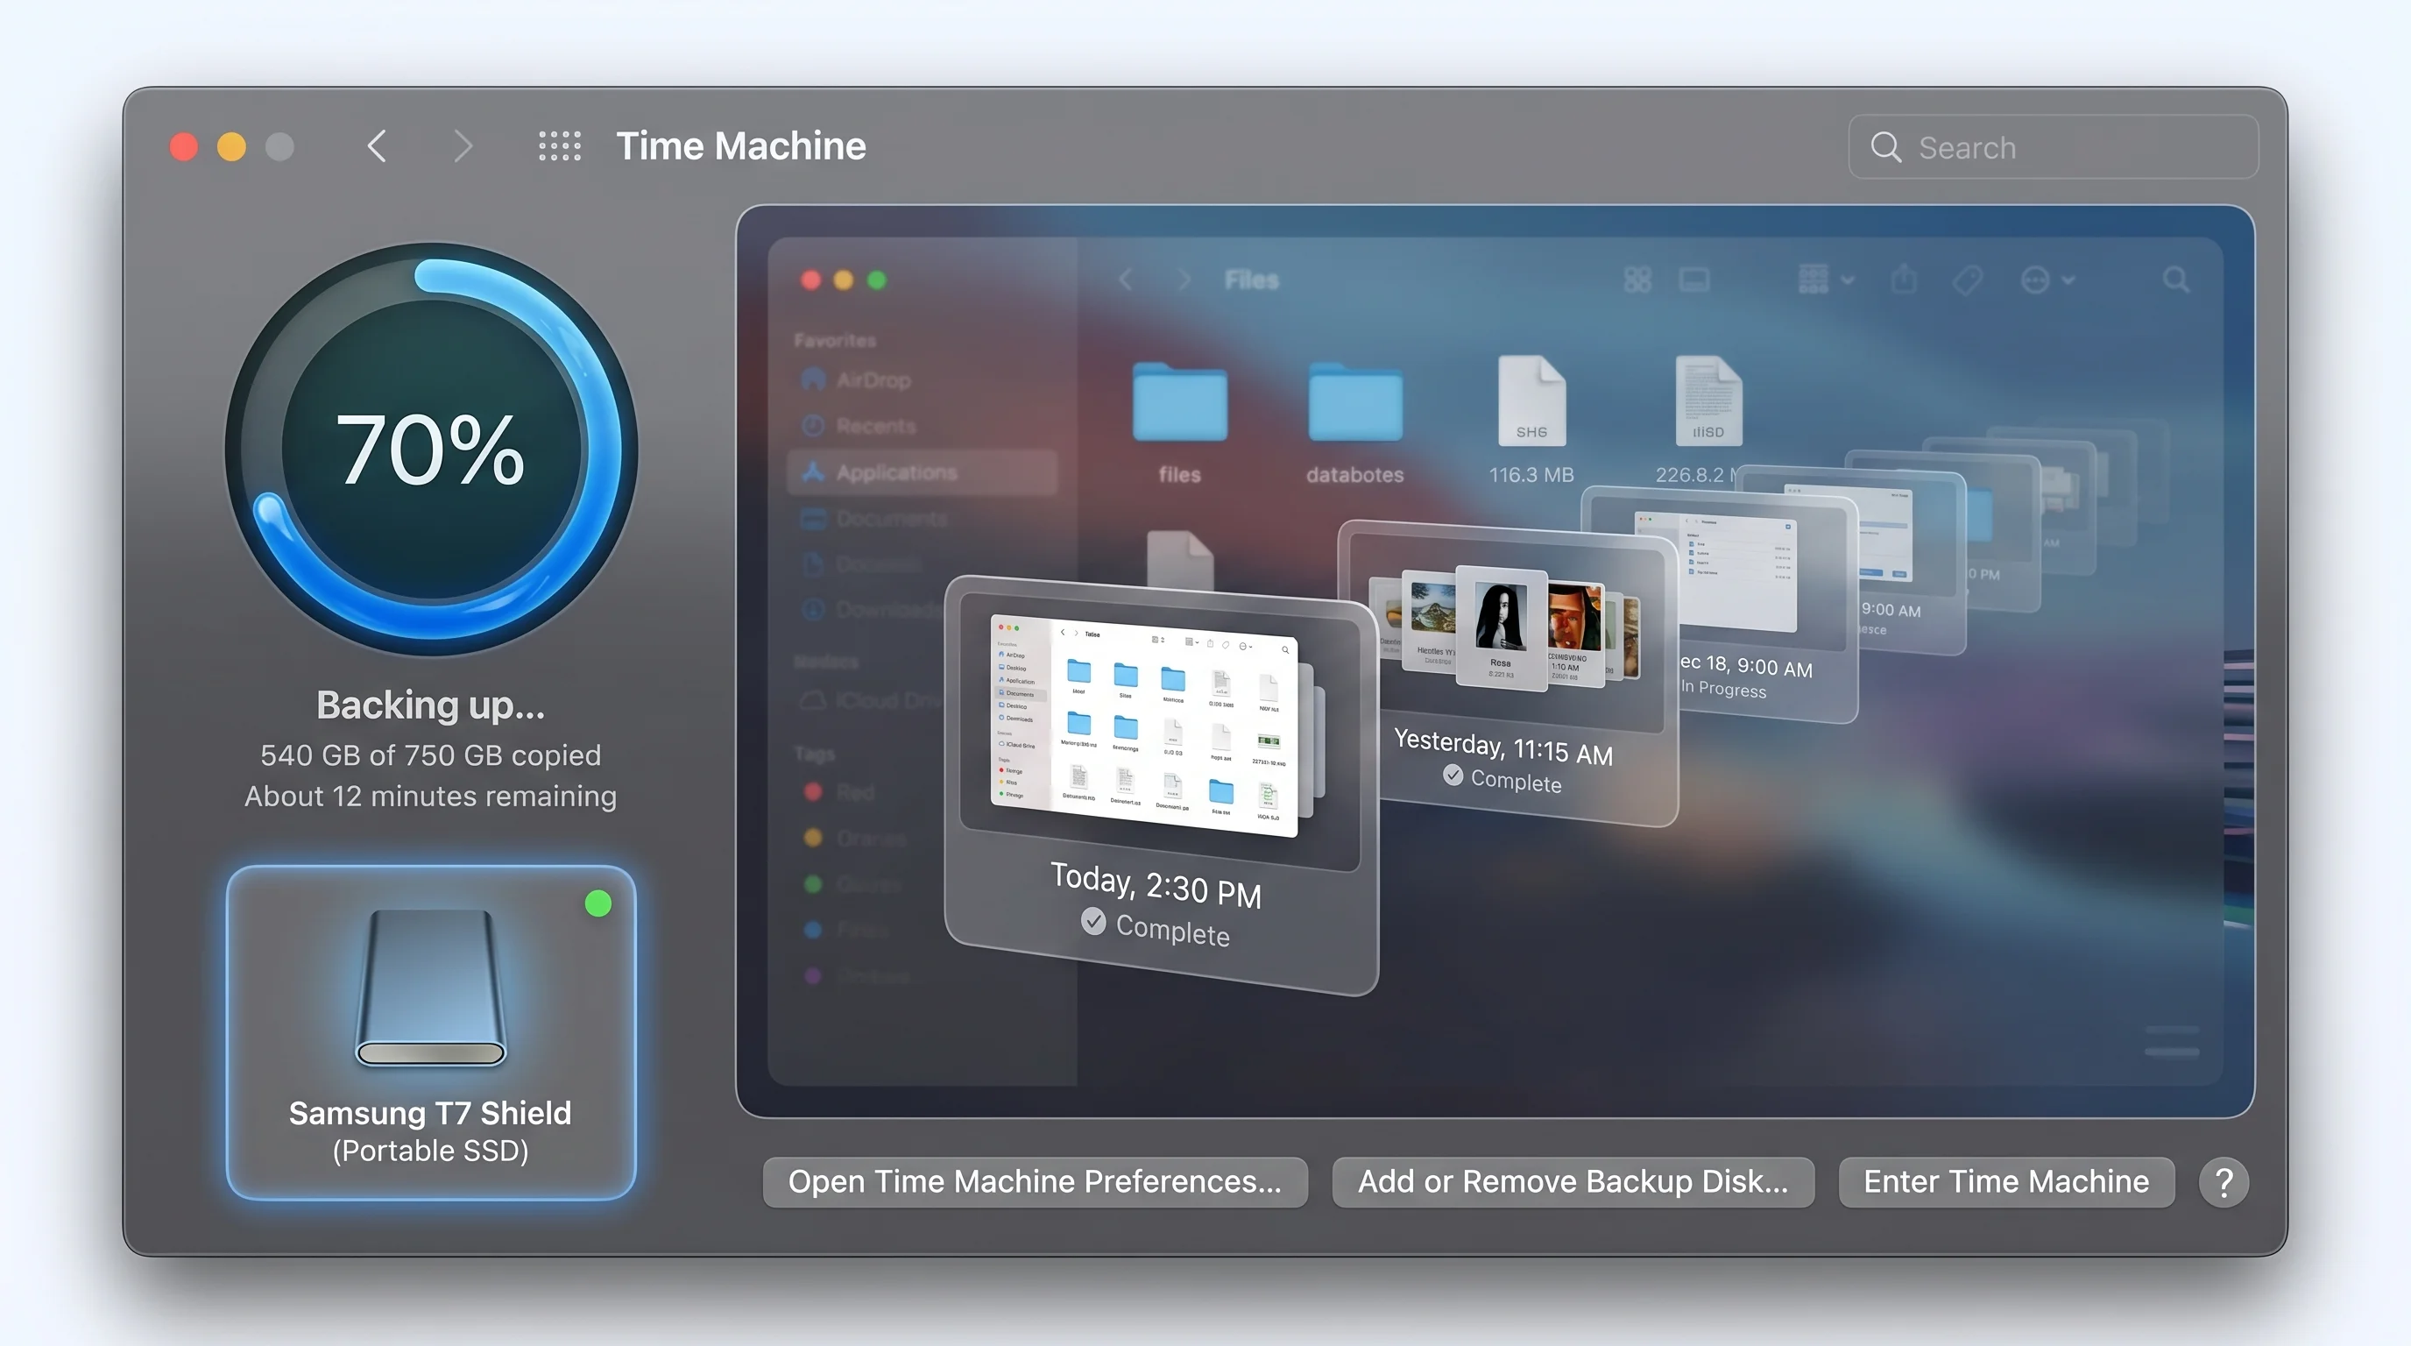Select the Today, 2:30 PM backup snapshot

[x=1162, y=784]
